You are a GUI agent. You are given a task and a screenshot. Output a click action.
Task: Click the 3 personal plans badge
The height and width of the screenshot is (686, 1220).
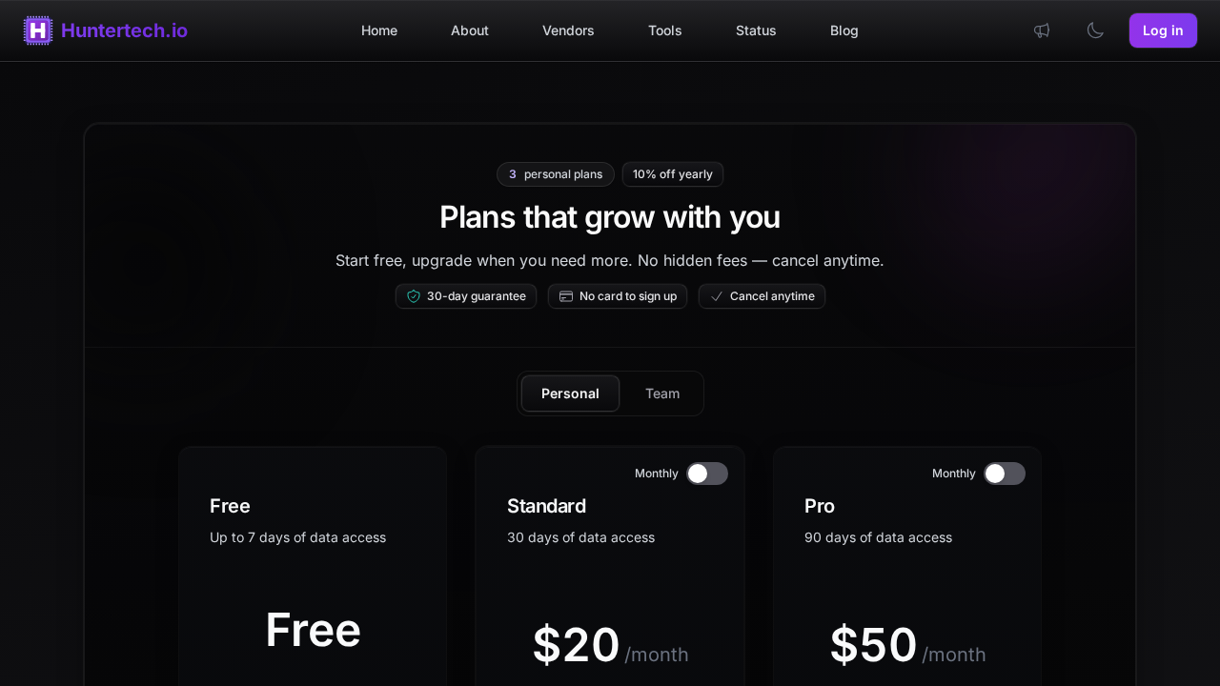(556, 174)
